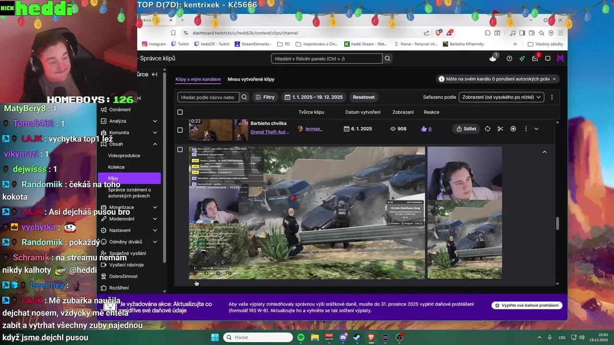Open Discord from the taskbar
The height and width of the screenshot is (345, 614).
point(343,337)
